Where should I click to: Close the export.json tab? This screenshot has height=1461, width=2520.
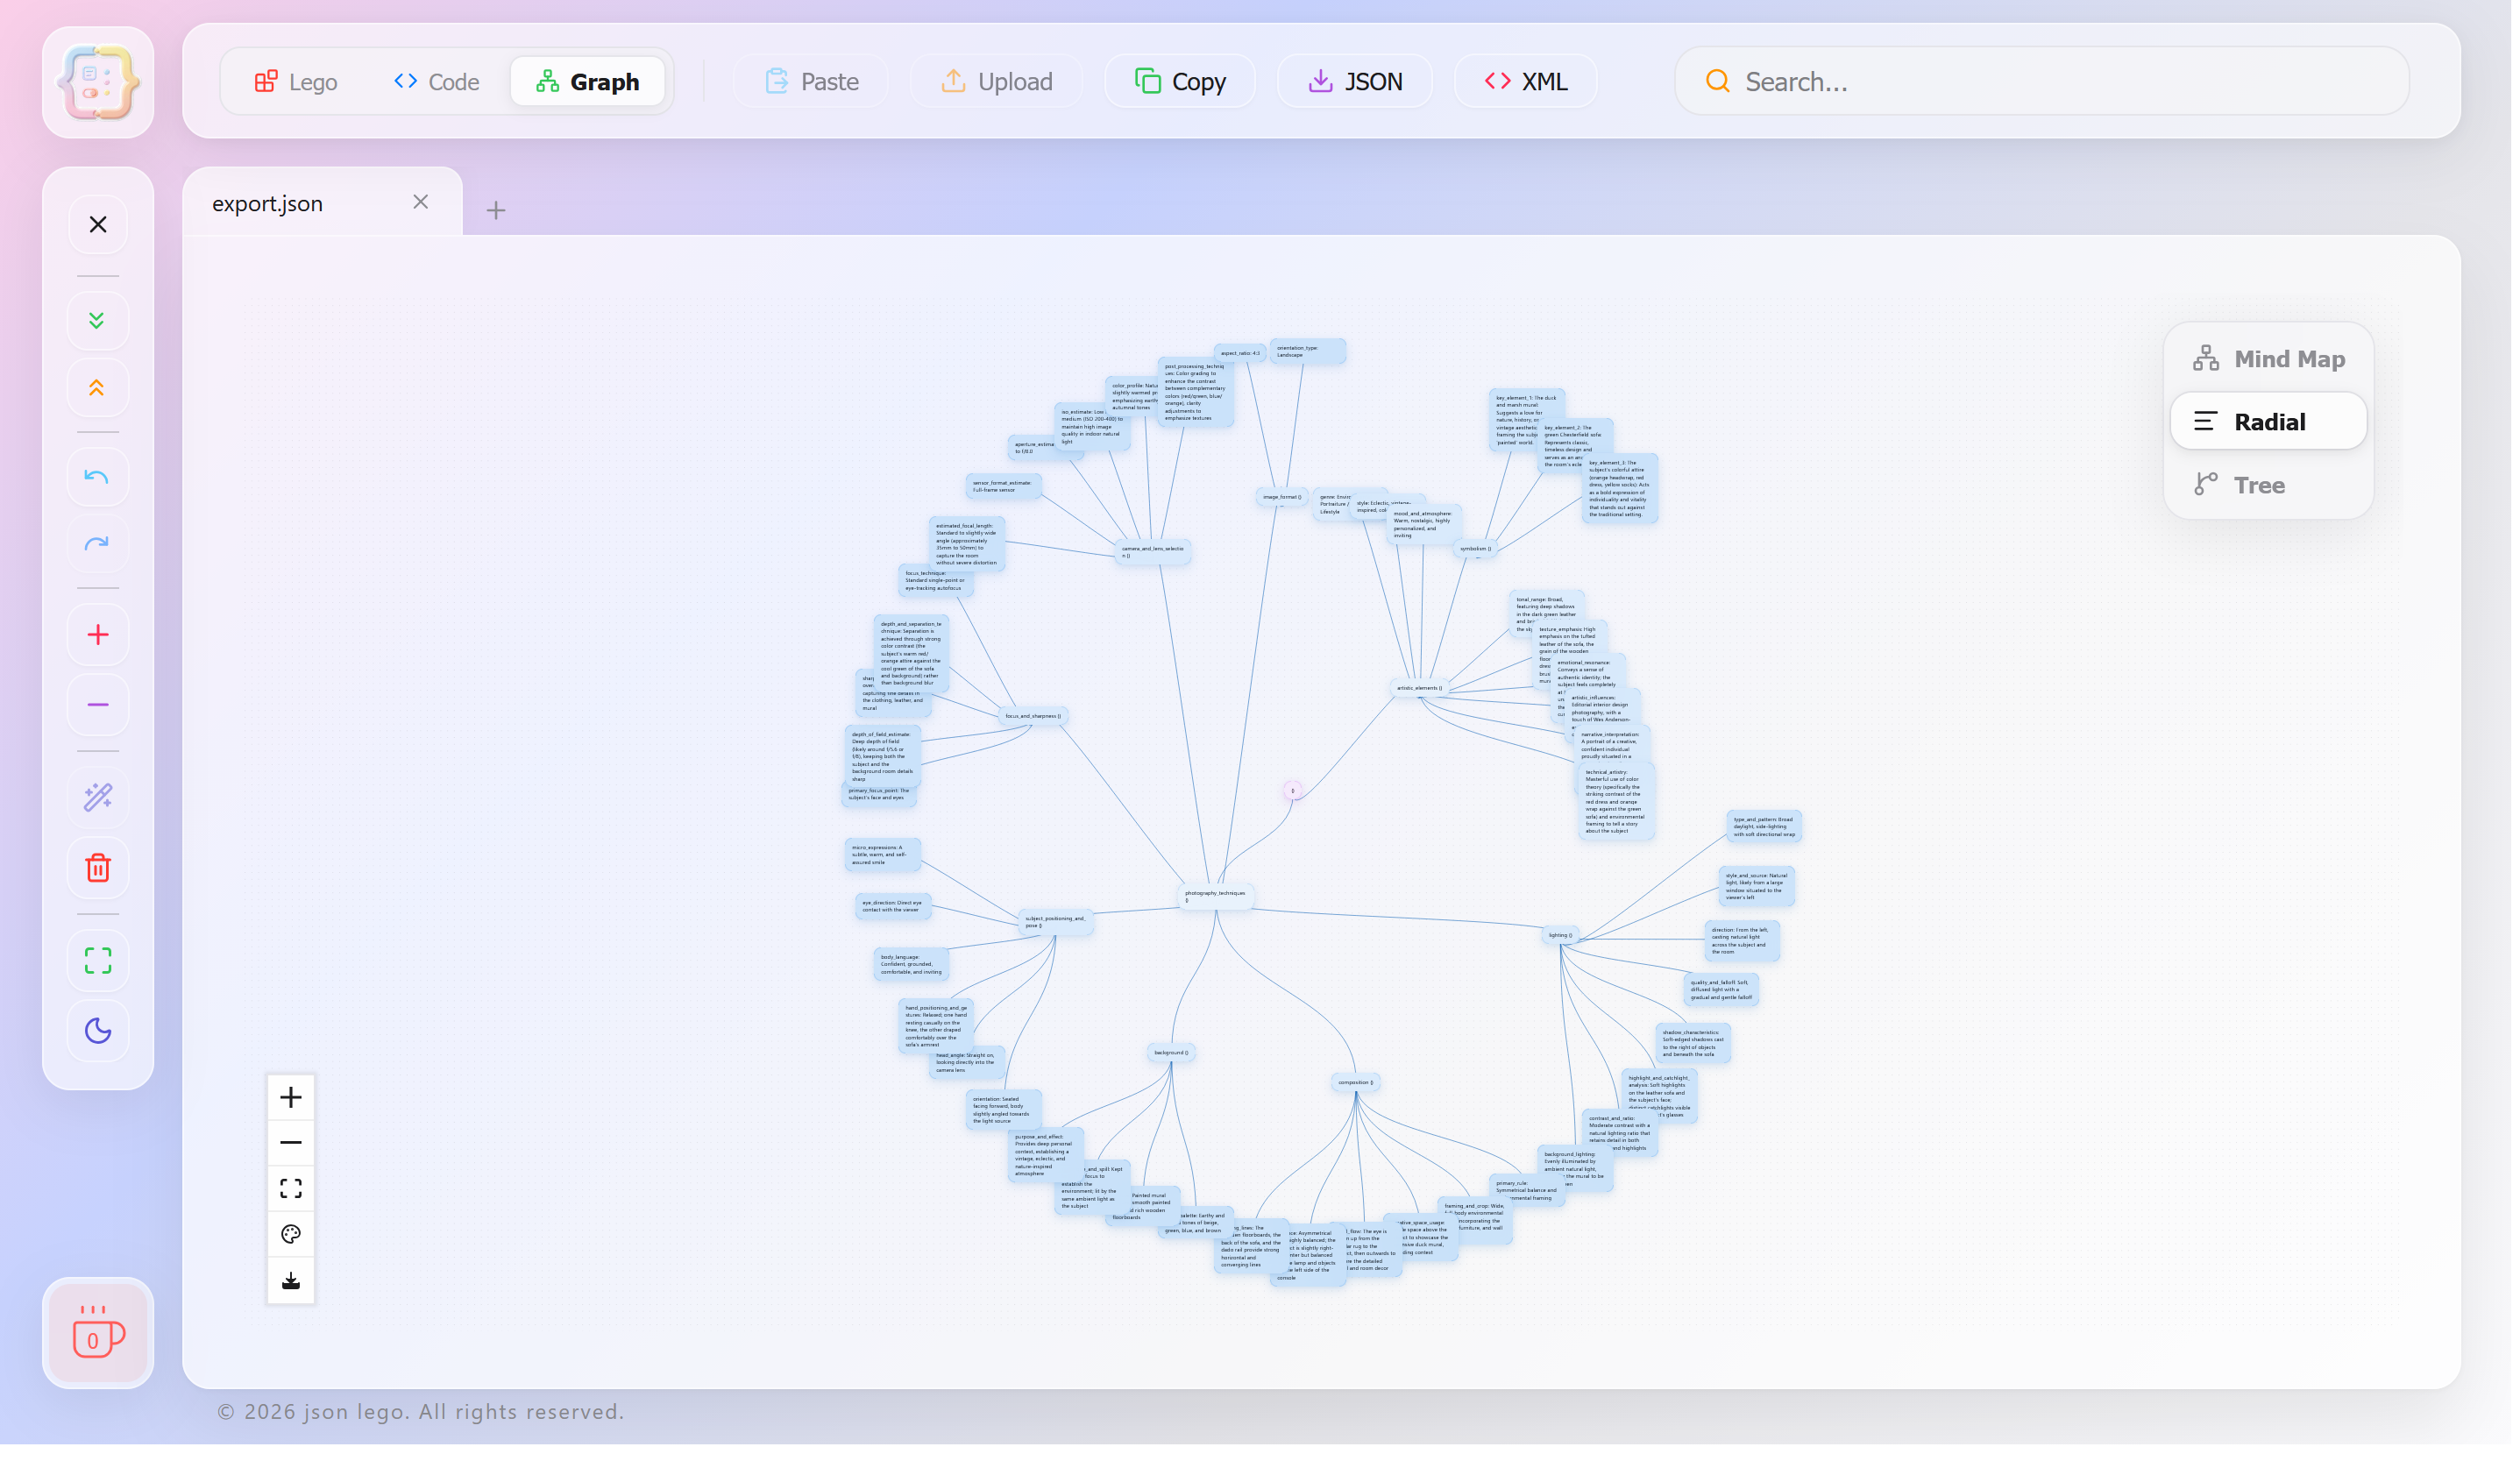422,203
